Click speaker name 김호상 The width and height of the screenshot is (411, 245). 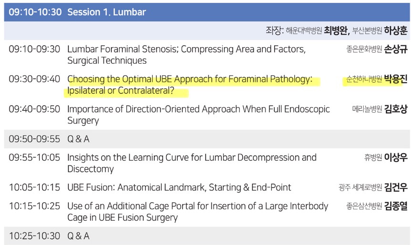click(396, 109)
